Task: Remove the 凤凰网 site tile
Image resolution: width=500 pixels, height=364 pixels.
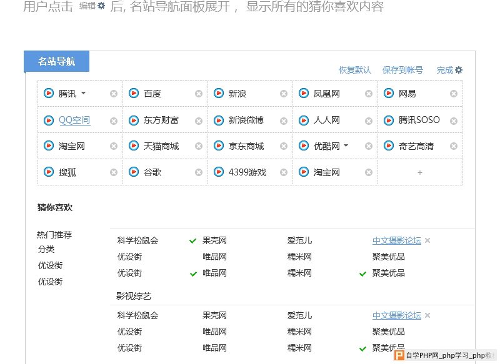Action: 369,94
